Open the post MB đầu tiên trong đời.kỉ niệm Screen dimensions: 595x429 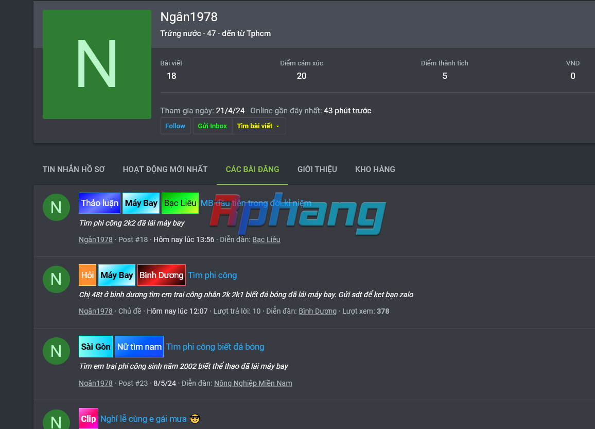(x=256, y=203)
